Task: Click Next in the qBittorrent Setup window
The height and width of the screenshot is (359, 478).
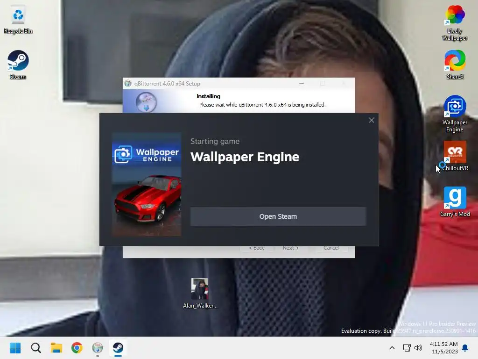Action: coord(290,248)
